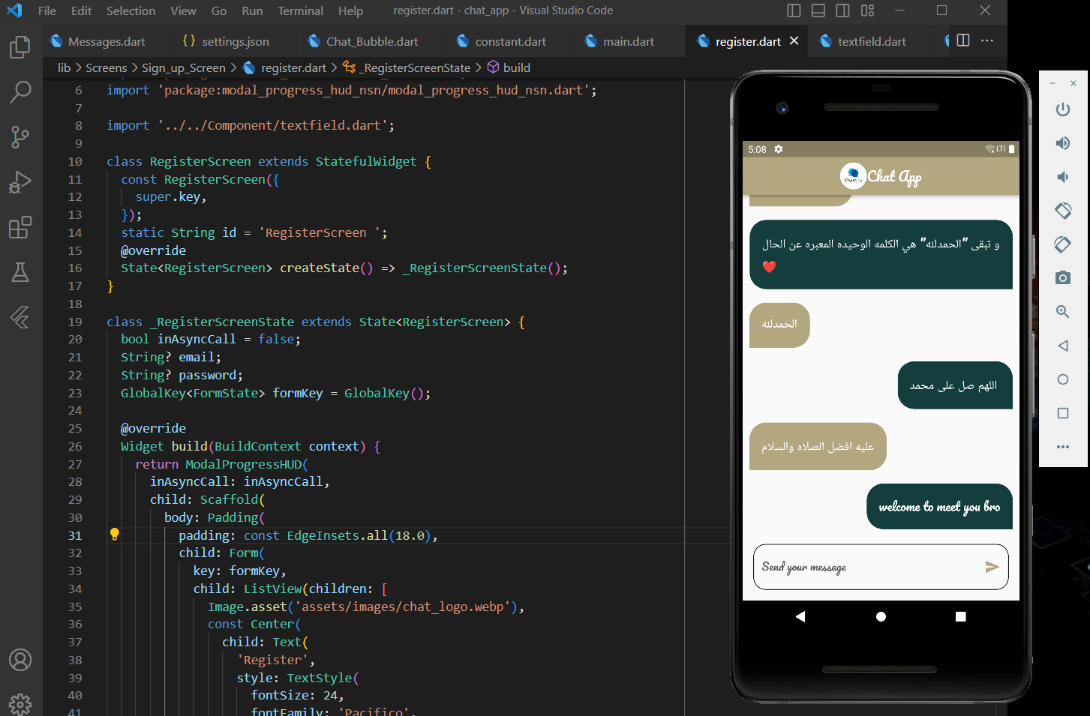Viewport: 1090px width, 716px height.
Task: Take a screenshot with the emulator camera icon
Action: click(x=1063, y=278)
